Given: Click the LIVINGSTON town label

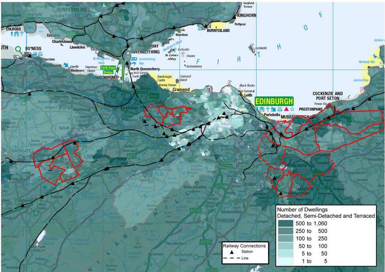Looking at the screenshot, I should [x=96, y=157].
